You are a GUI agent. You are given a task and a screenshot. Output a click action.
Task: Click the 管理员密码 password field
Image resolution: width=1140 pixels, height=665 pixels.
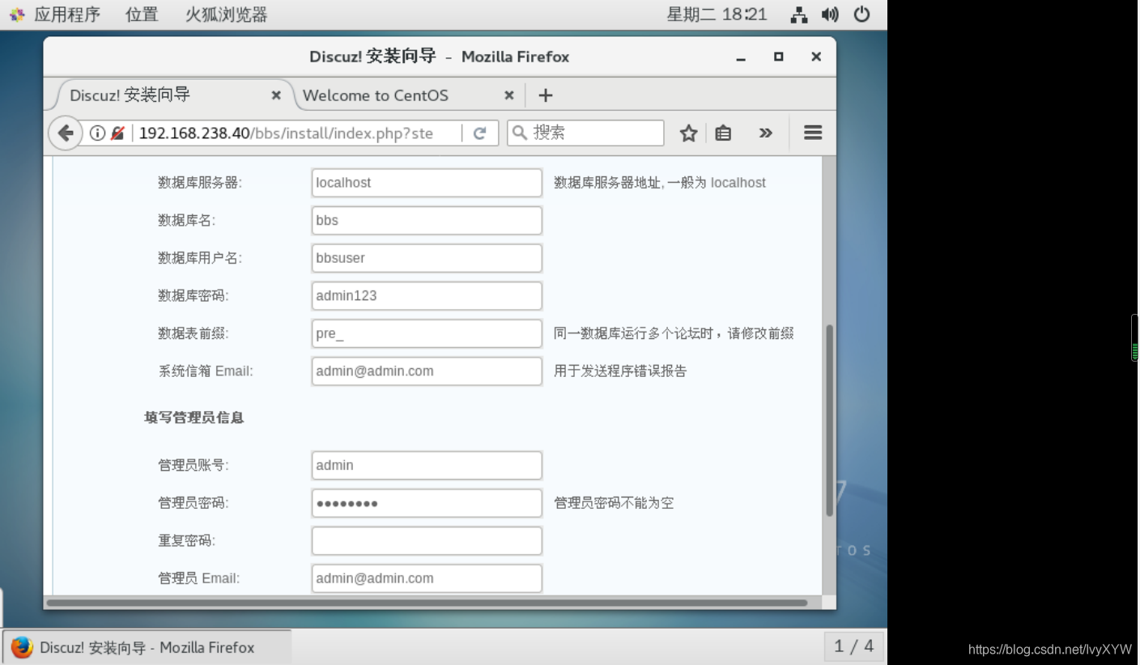coord(427,503)
